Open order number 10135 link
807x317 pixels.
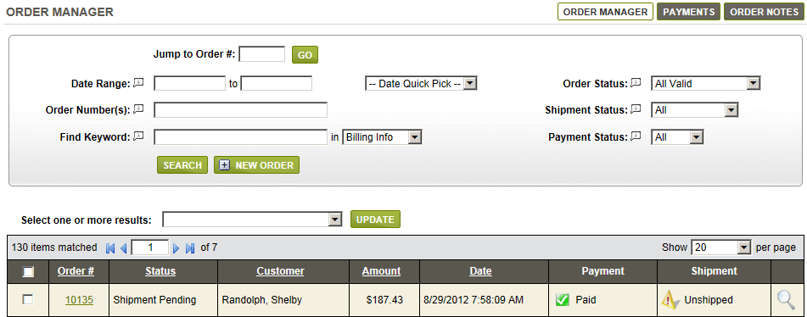[x=79, y=299]
